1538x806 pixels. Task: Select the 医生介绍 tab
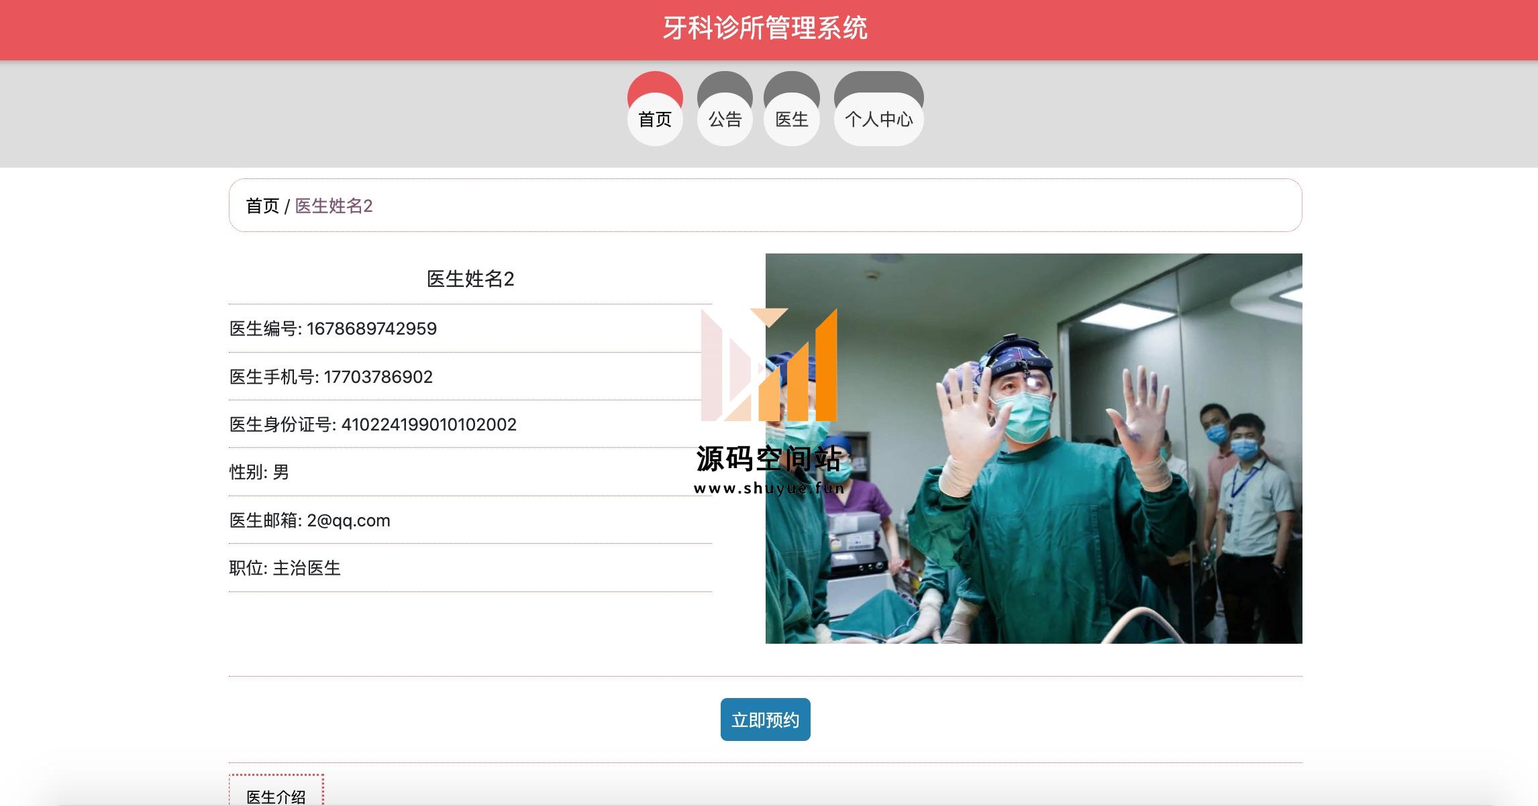pos(276,791)
